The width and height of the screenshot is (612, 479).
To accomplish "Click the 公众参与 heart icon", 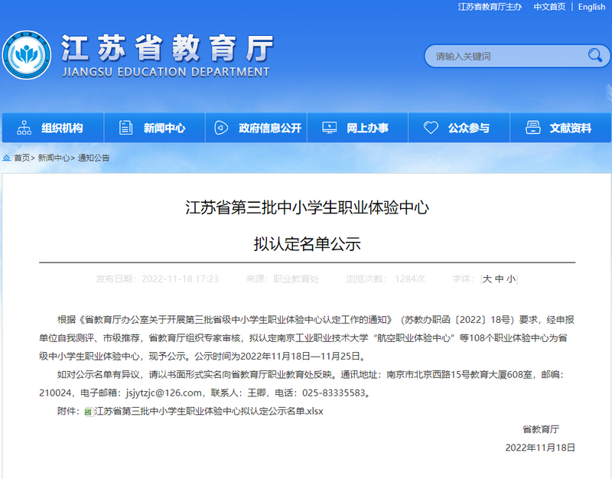I will click(x=430, y=128).
